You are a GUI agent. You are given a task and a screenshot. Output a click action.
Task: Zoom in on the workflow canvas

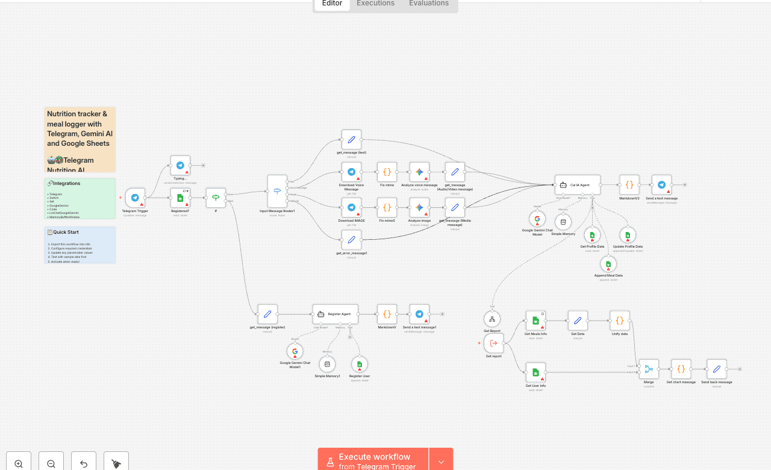pyautogui.click(x=19, y=463)
